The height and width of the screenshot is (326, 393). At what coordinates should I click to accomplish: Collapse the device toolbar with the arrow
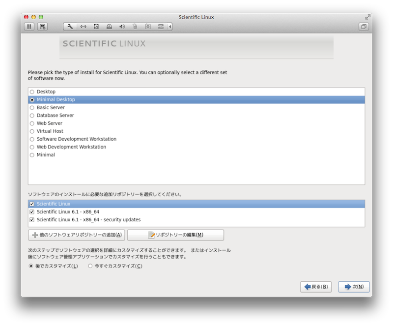[x=170, y=27]
